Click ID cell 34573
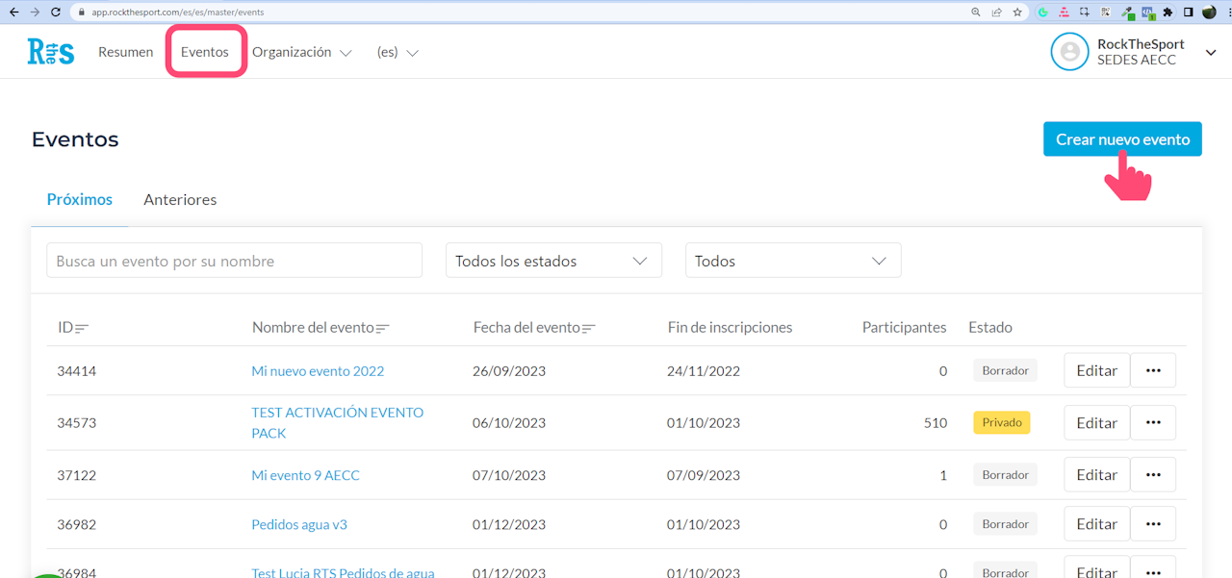This screenshot has height=578, width=1232. [x=77, y=423]
